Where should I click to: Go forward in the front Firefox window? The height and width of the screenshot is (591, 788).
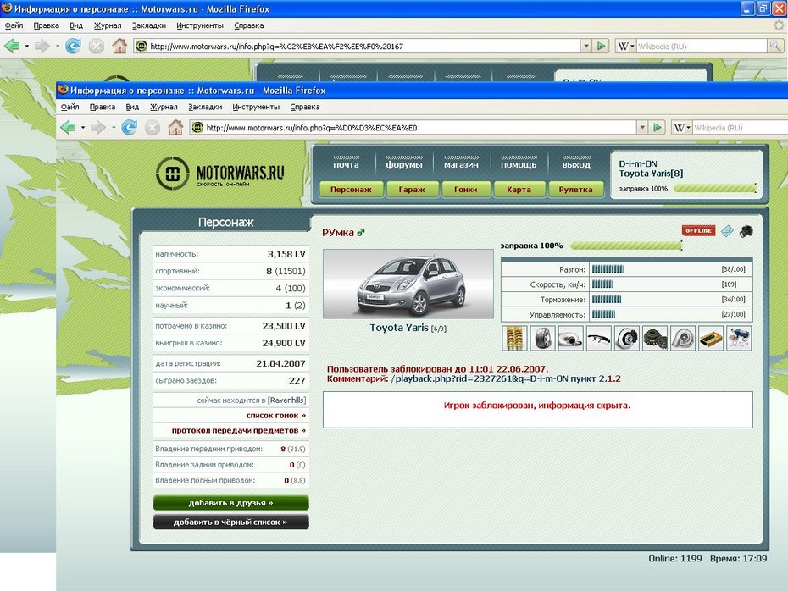click(x=98, y=128)
